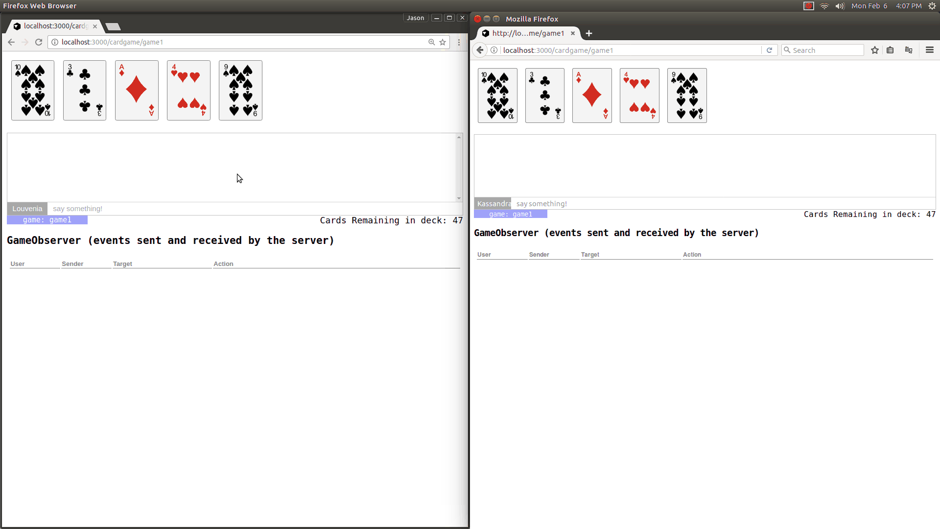The width and height of the screenshot is (940, 529).
Task: Click Louvenia's say something chat field
Action: click(x=245, y=209)
